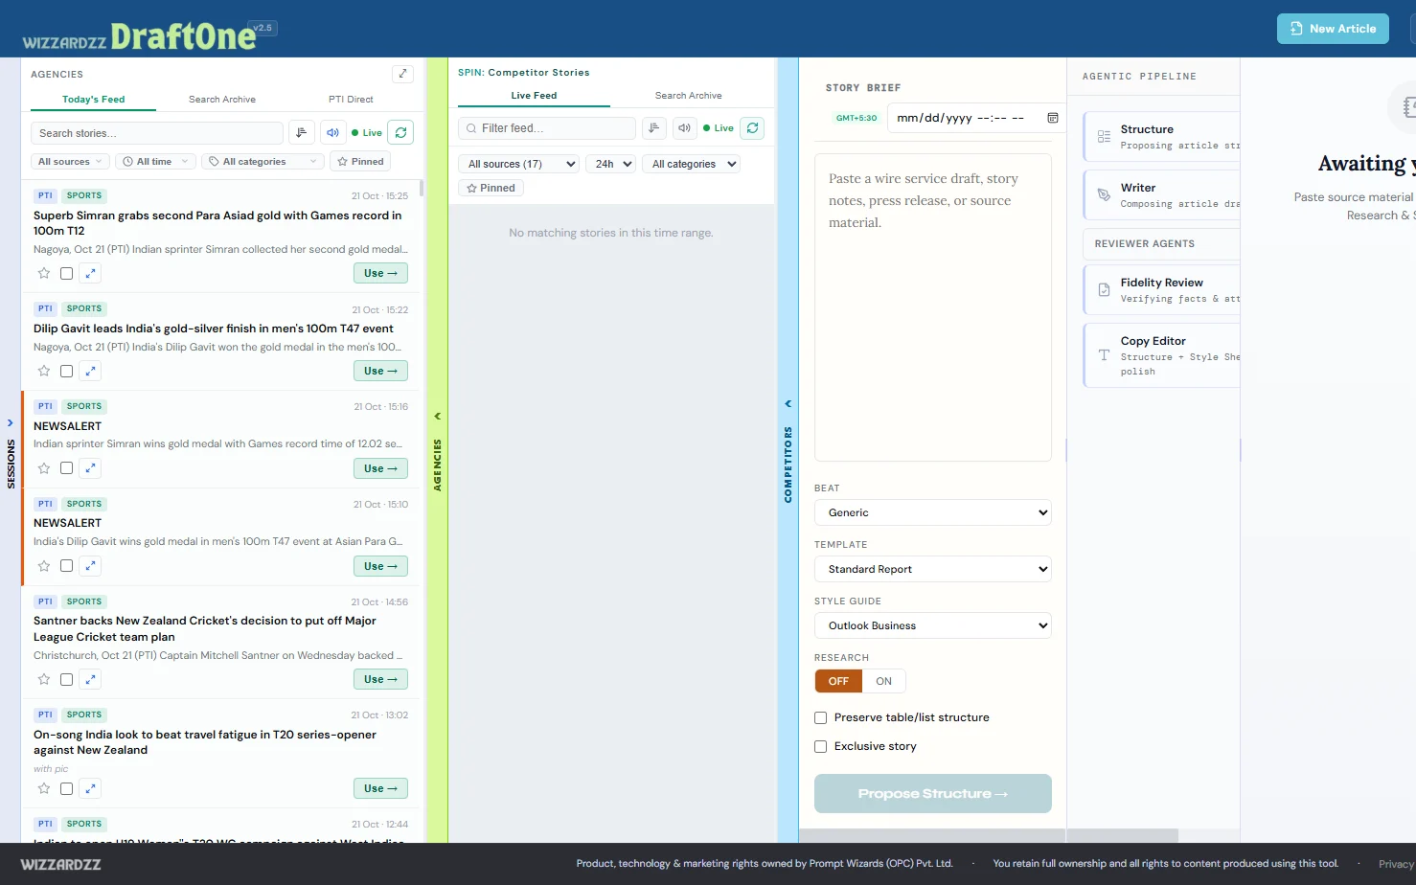Open the date picker calendar icon
This screenshot has width=1416, height=885.
[1053, 118]
